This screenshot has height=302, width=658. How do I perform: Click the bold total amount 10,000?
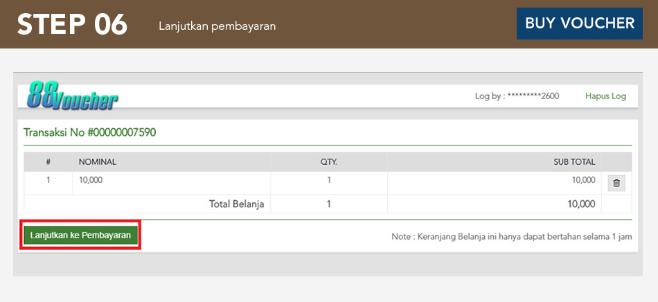[580, 204]
